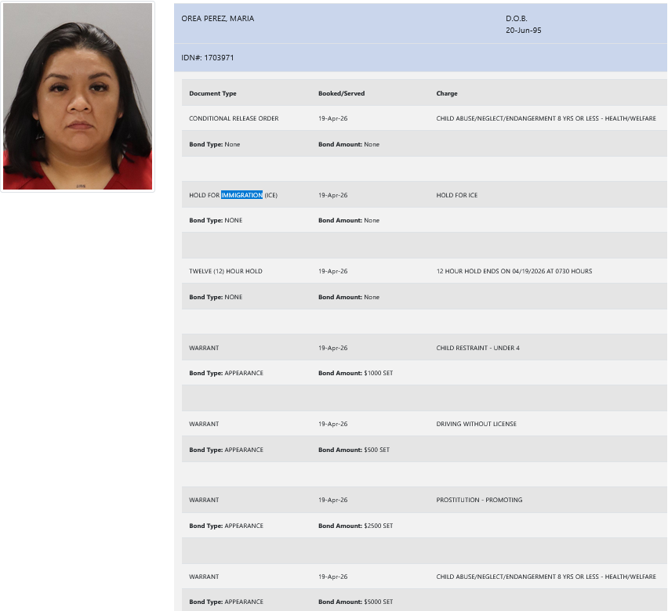Click the $1000 SET bond amount
668x611 pixels.
379,374
